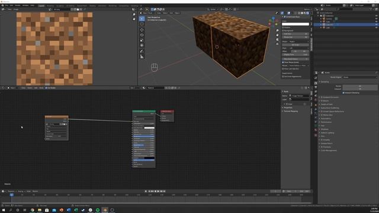This screenshot has width=379, height=213.
Task: Select Cube.001 in the outliner
Action: pos(329,25)
